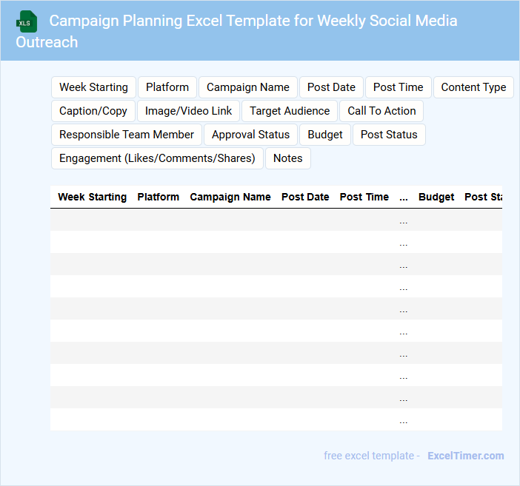Click the Call To Action tag
Image resolution: width=520 pixels, height=486 pixels.
point(381,111)
